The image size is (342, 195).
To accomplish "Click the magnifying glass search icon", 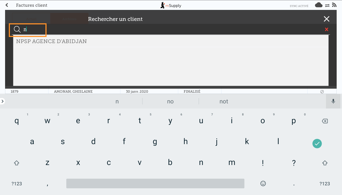I will point(17,29).
